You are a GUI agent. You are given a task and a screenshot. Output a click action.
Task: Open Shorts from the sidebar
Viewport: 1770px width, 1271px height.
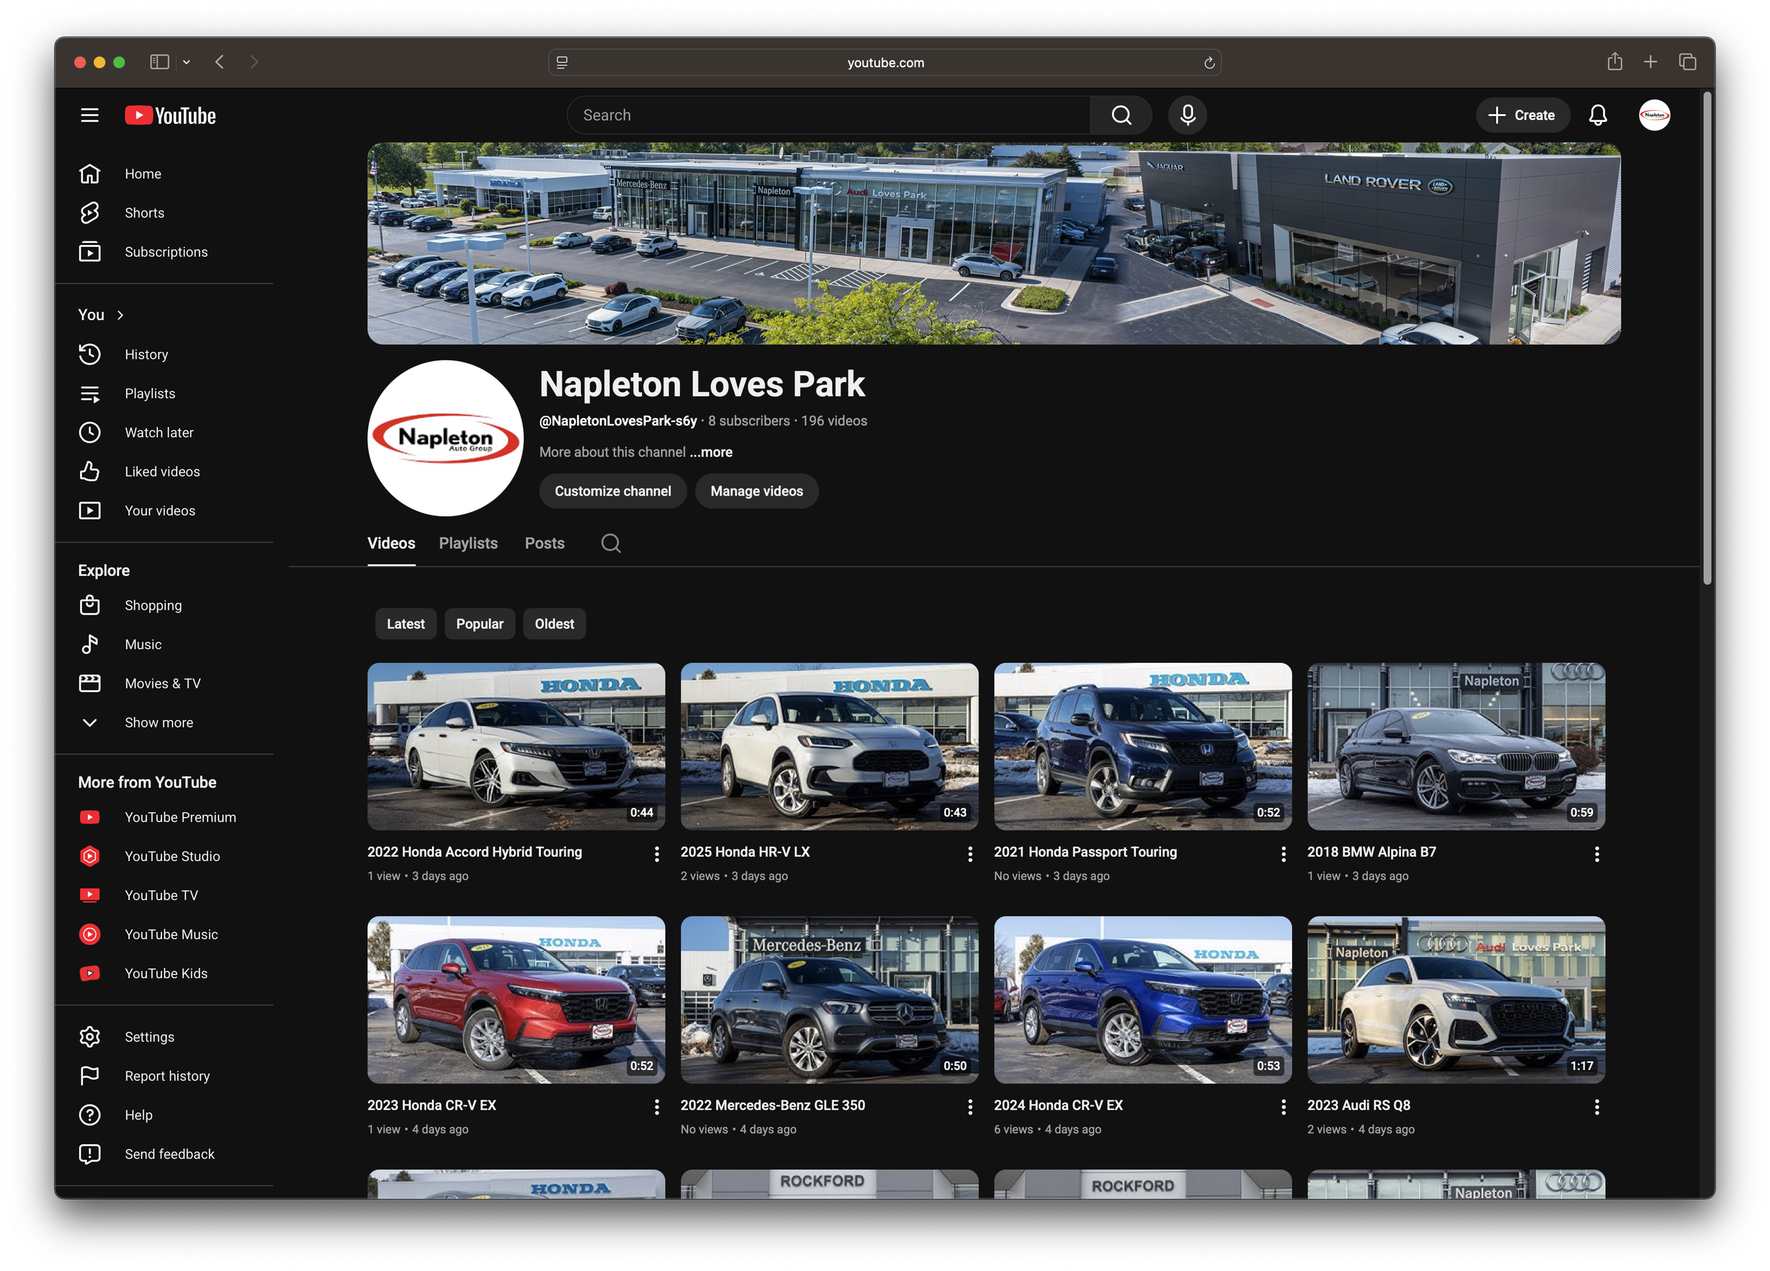(x=144, y=213)
